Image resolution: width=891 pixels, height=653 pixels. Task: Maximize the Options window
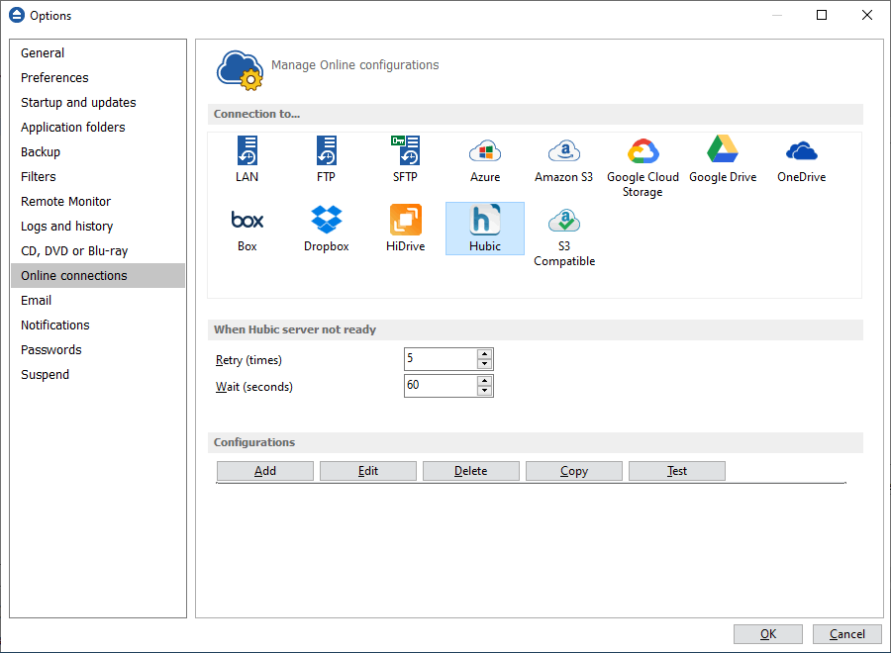point(822,15)
